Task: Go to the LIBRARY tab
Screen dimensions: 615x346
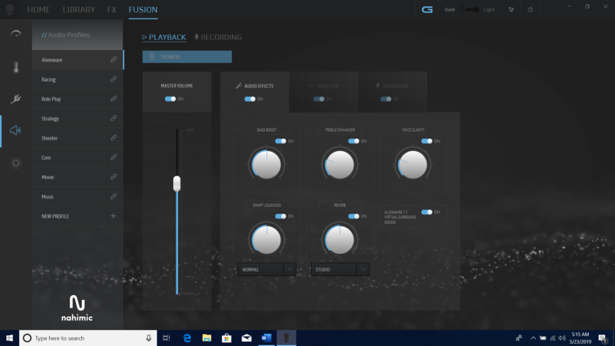Action: pos(79,10)
